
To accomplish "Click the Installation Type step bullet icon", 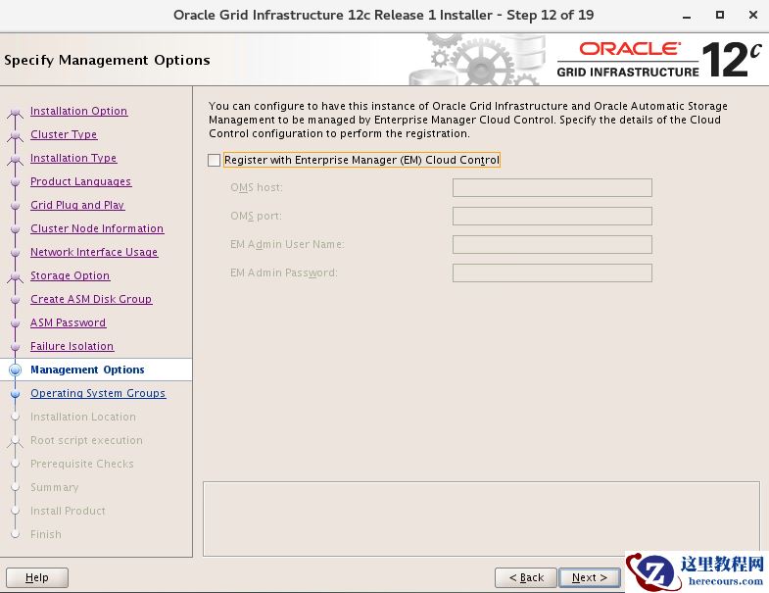I will click(16, 159).
